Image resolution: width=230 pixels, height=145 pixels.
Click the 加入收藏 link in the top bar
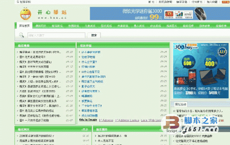[x=212, y=2]
